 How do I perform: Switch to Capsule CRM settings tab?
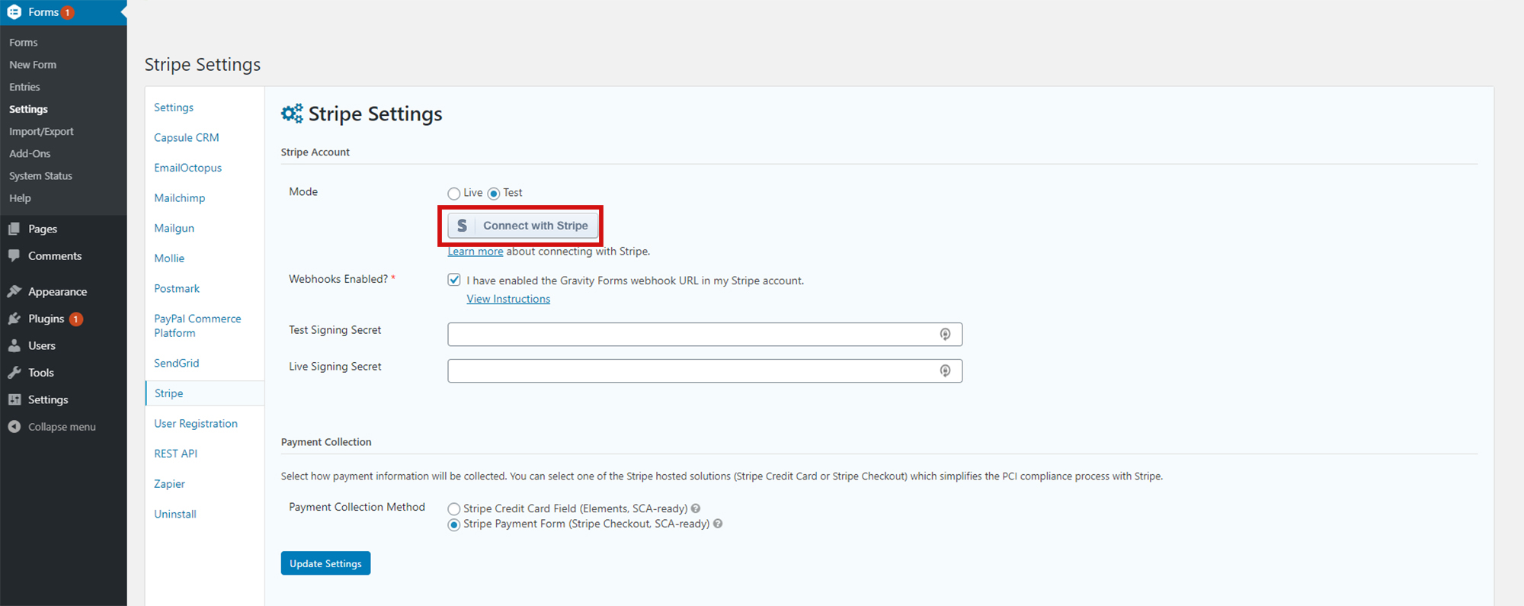[187, 137]
